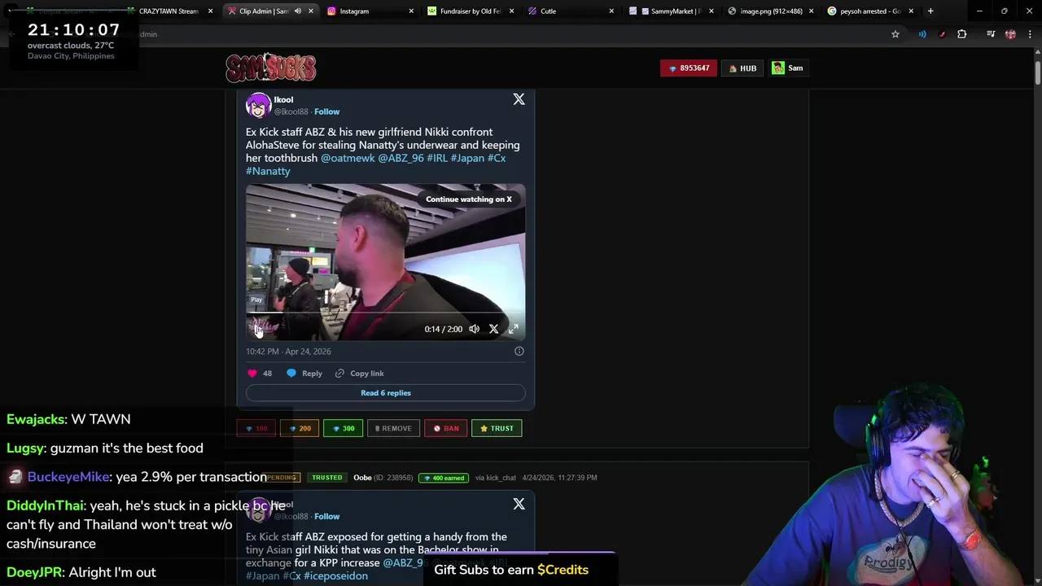Open the #Nanatty hashtag link
1042x586 pixels.
(268, 171)
